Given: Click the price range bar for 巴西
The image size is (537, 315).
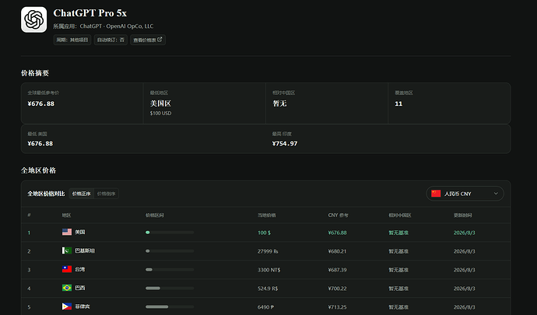Looking at the screenshot, I should tap(170, 289).
